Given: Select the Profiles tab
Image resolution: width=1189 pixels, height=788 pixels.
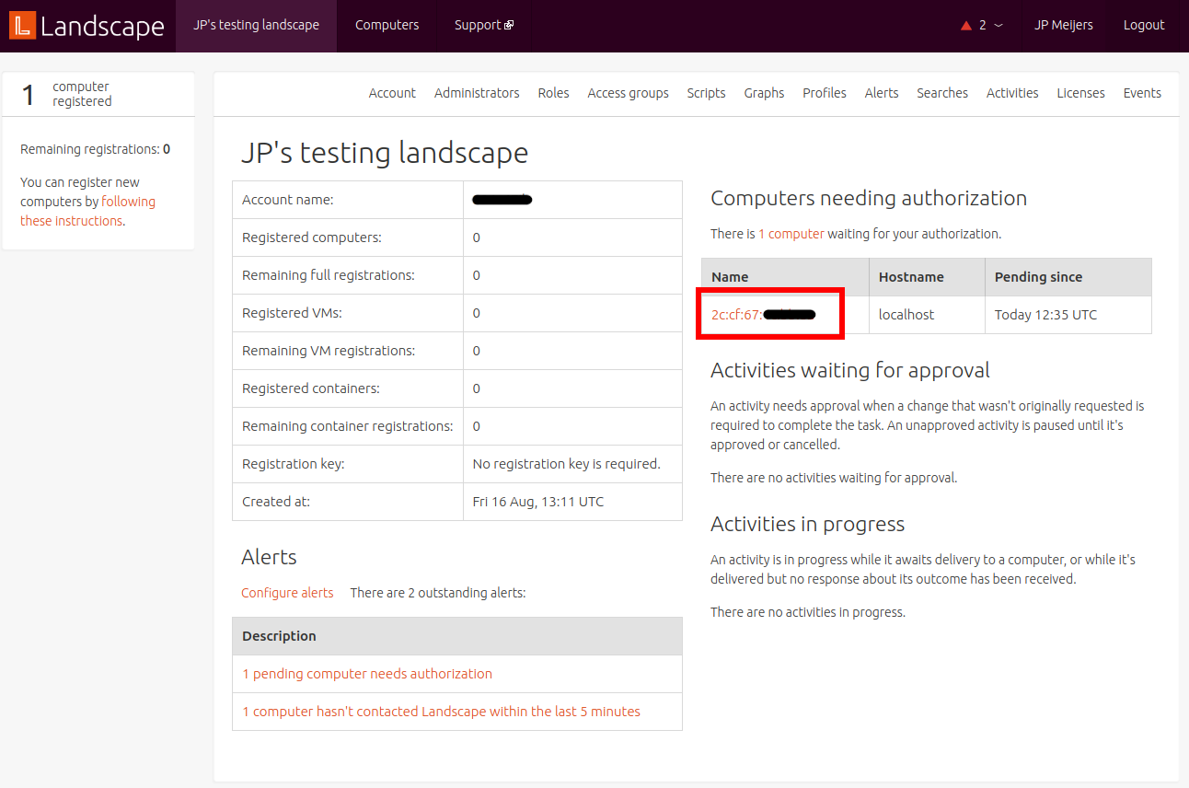Looking at the screenshot, I should 824,92.
